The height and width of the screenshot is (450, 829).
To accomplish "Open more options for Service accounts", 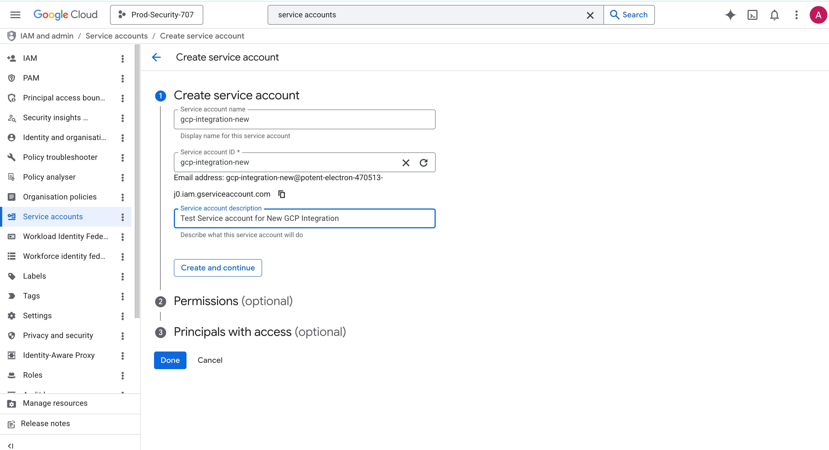I will click(122, 217).
